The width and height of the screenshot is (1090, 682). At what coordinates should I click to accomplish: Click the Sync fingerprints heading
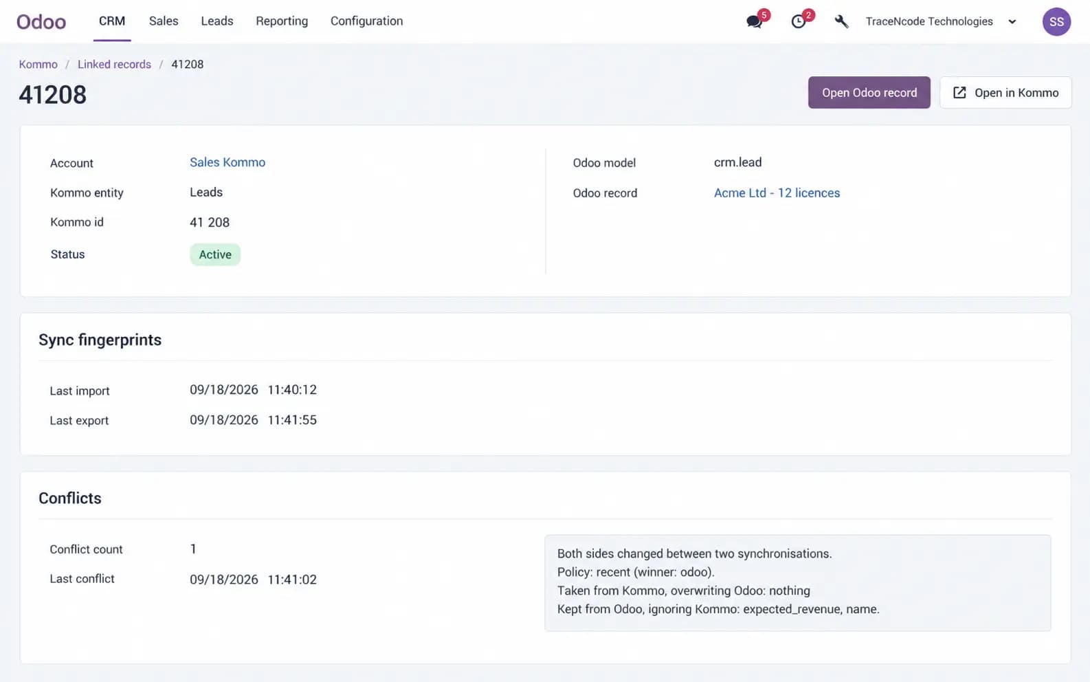tap(100, 340)
